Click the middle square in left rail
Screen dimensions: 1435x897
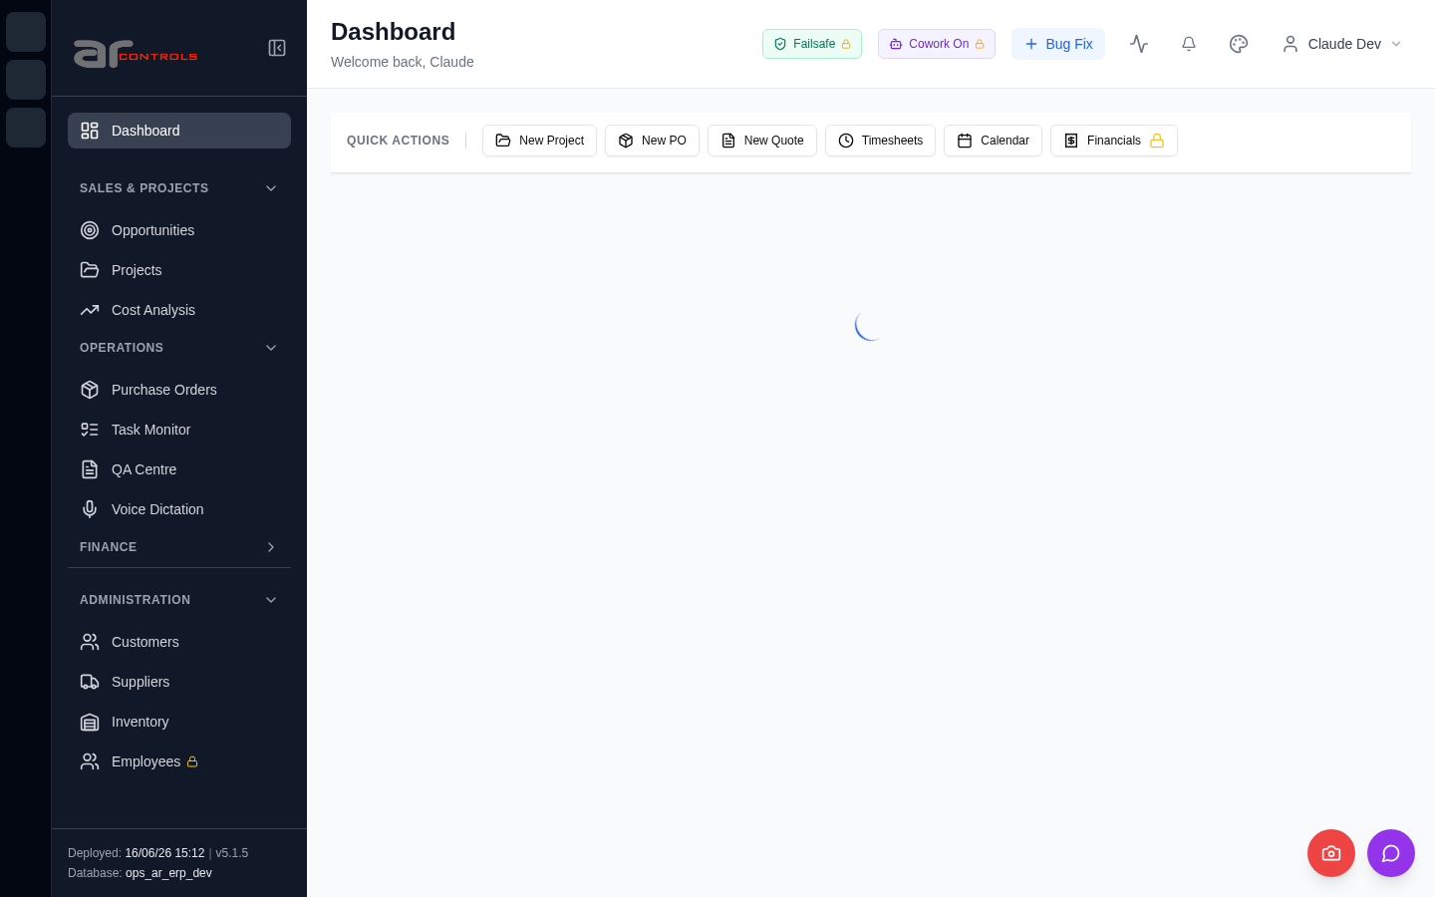coord(26,80)
